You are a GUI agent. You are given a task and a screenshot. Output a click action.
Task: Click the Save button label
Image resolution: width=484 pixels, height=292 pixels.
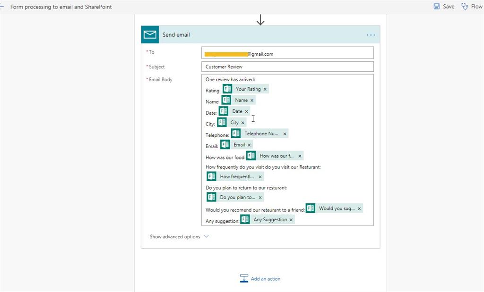point(449,7)
